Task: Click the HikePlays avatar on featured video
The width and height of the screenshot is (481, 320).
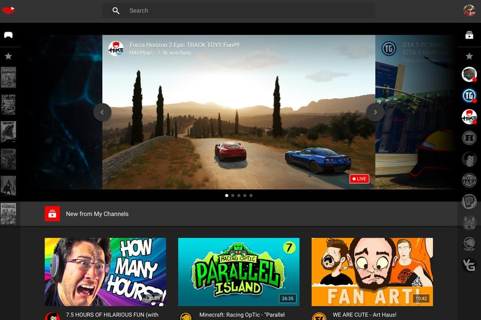Action: (116, 49)
